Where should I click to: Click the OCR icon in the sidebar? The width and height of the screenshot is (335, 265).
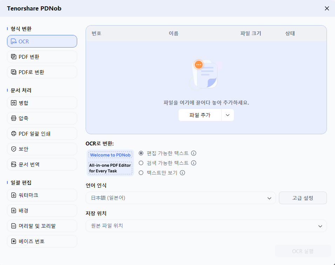click(14, 41)
